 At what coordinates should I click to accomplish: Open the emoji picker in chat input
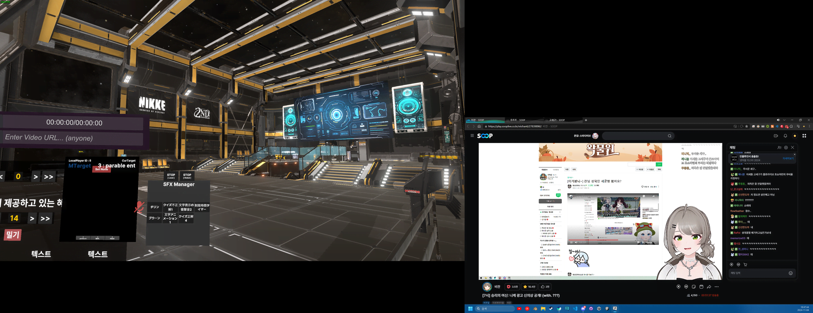791,273
